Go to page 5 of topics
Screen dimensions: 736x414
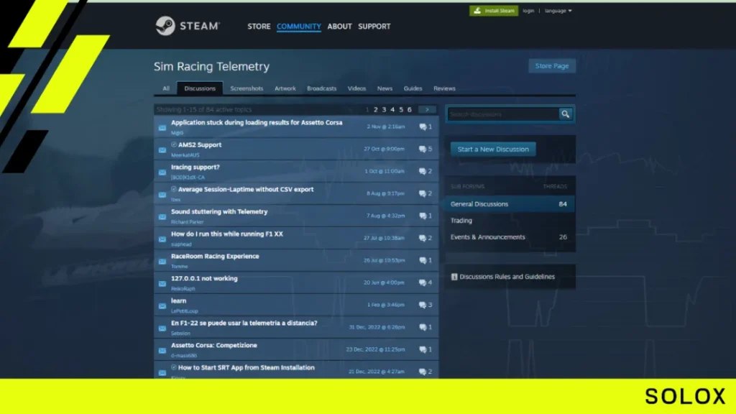(401, 110)
